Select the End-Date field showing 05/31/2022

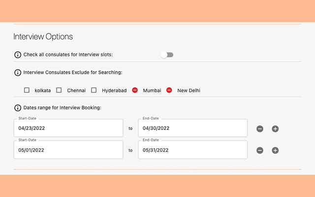point(192,150)
